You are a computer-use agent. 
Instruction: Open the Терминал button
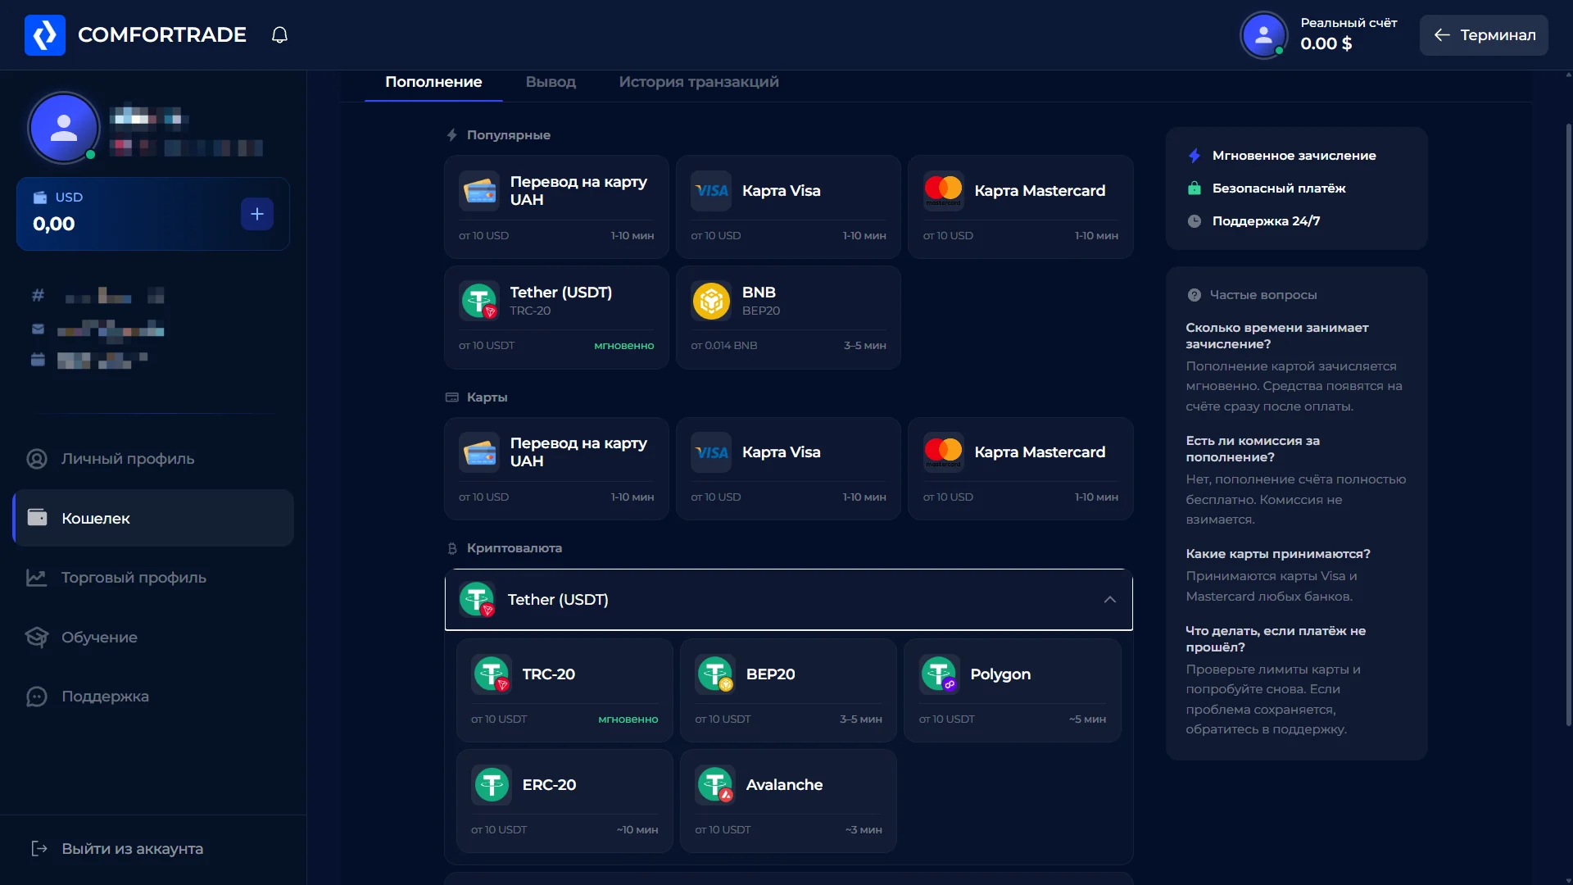(1484, 34)
